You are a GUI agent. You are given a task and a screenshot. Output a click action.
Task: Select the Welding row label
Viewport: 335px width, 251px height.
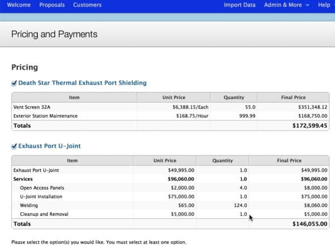pyautogui.click(x=29, y=205)
